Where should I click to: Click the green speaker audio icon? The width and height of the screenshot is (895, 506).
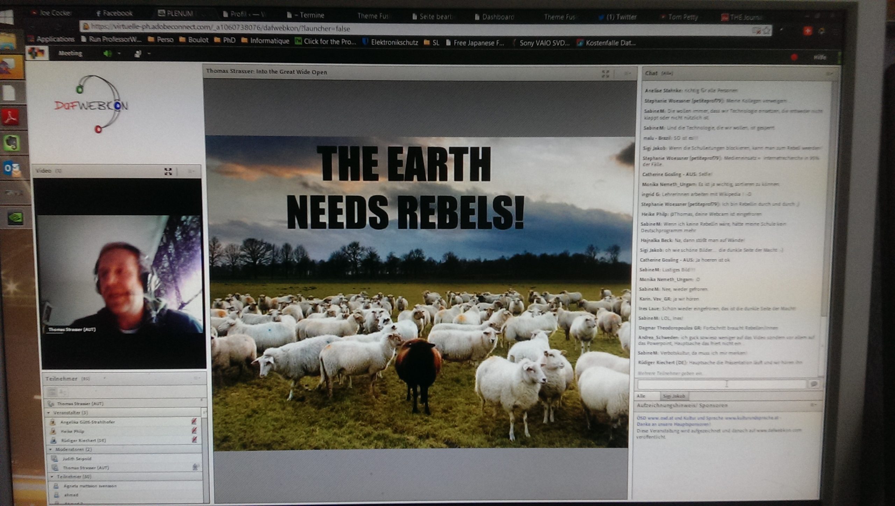[x=108, y=53]
